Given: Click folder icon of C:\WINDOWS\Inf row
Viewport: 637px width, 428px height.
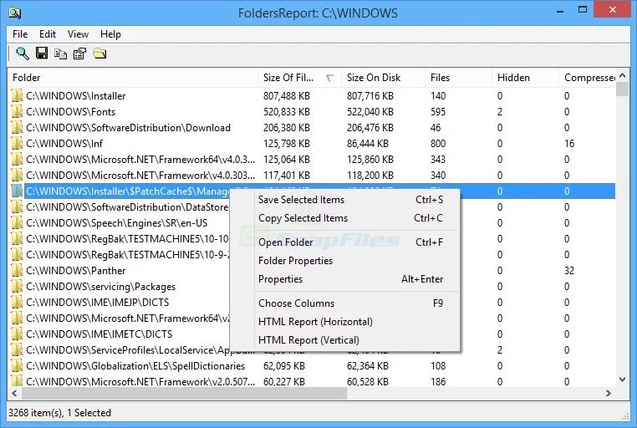Looking at the screenshot, I should (x=17, y=143).
